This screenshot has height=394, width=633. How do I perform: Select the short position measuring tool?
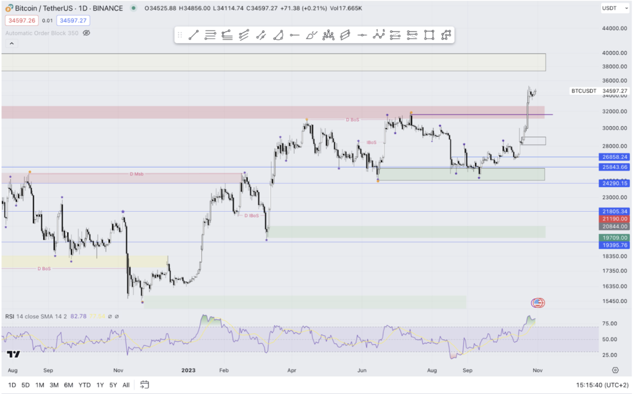[x=412, y=35]
